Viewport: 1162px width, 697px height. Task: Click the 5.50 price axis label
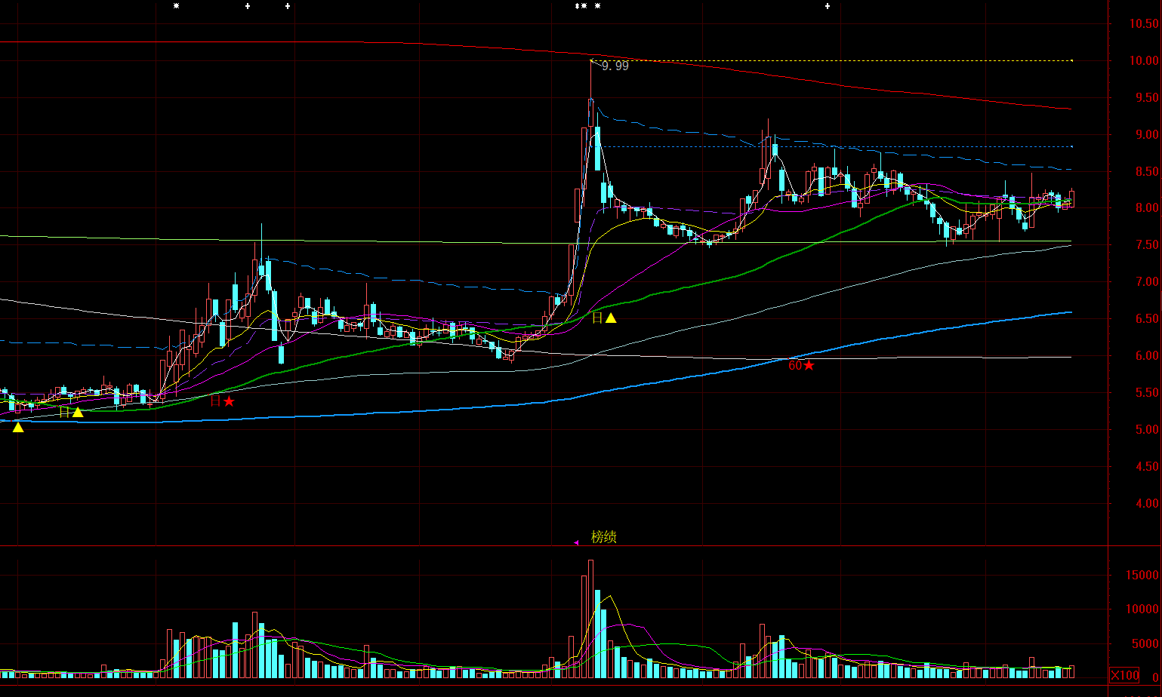point(1147,392)
